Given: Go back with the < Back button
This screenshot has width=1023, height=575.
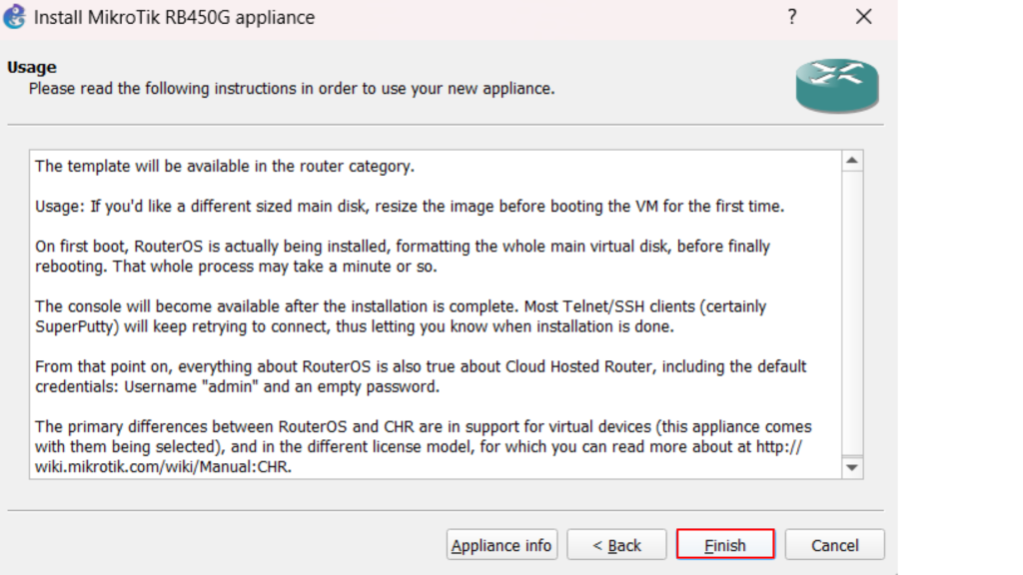Looking at the screenshot, I should [x=616, y=545].
